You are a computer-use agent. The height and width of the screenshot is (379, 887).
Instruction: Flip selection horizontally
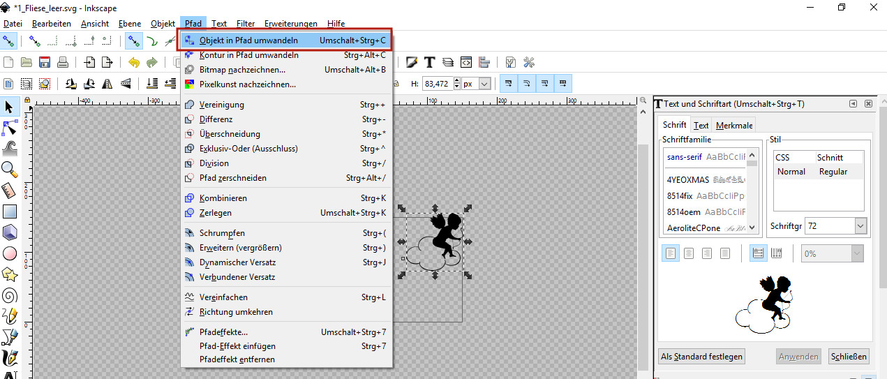tap(107, 84)
